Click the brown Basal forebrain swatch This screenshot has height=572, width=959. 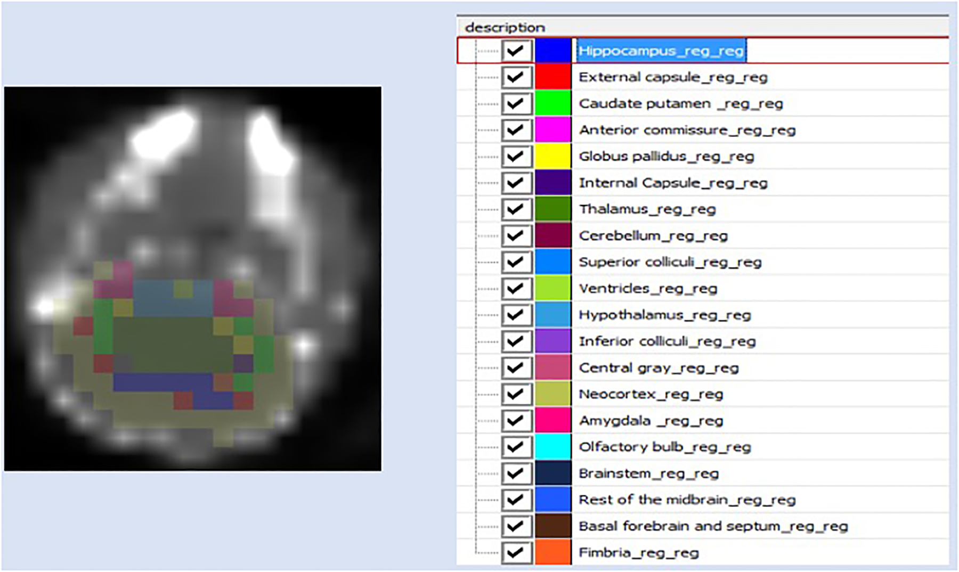click(553, 526)
